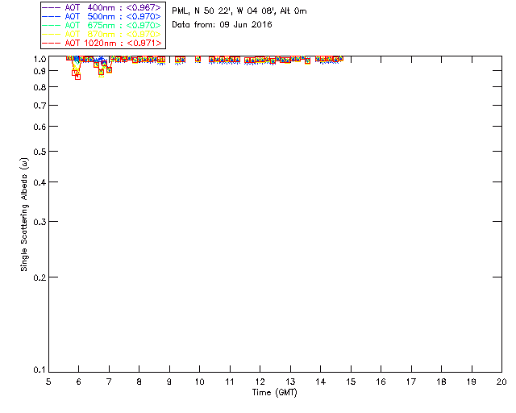Viewport: 516px width, 413px height.
Task: Click the 11 label on the time axis
Action: click(230, 382)
